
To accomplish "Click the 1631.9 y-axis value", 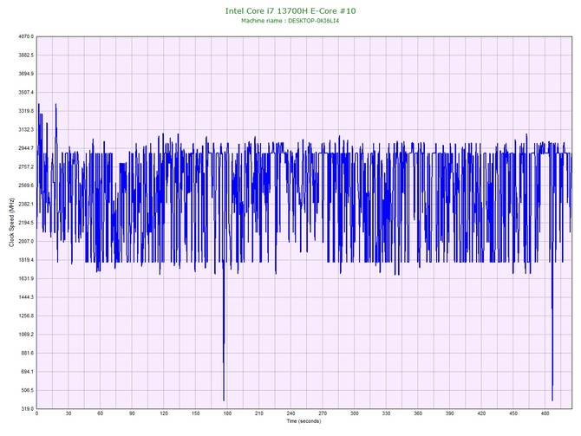I will pyautogui.click(x=26, y=278).
